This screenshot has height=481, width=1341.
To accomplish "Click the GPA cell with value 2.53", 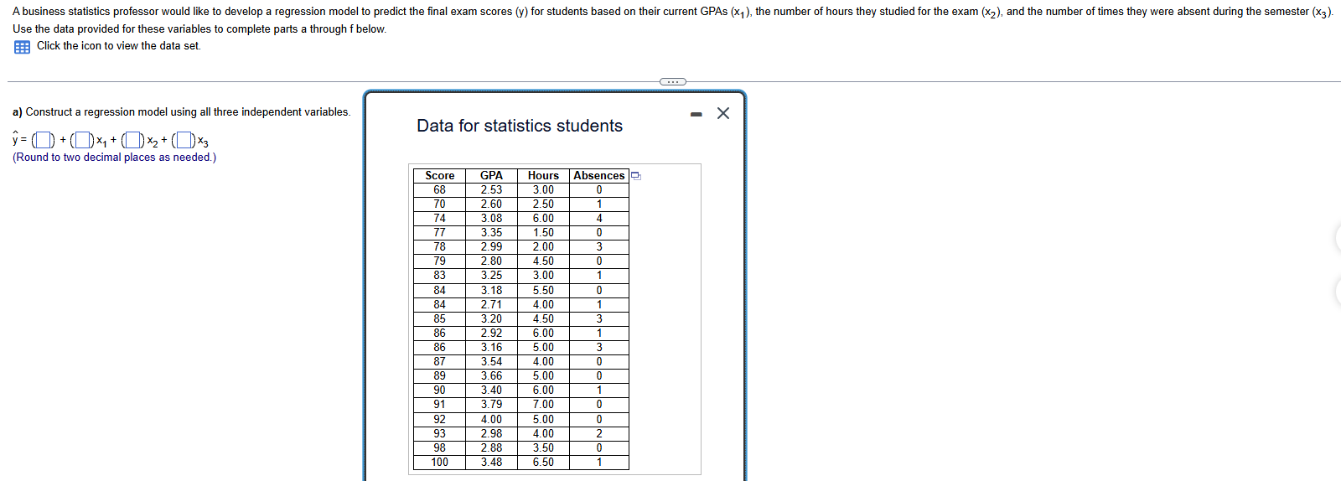I will (x=491, y=190).
